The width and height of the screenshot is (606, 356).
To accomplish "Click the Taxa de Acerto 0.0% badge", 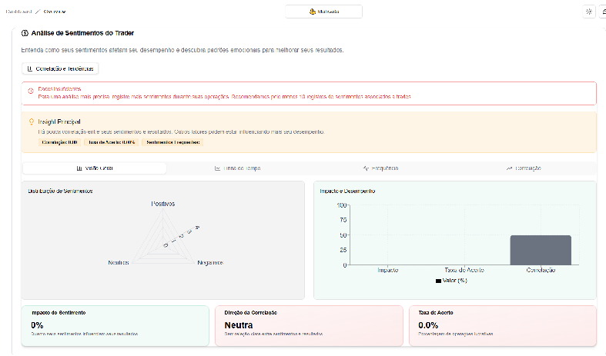I will [112, 142].
